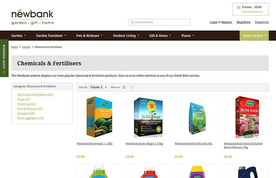Open the Westland Rose Food product image
Screen dimensions: 276x178
pyautogui.click(x=246, y=117)
